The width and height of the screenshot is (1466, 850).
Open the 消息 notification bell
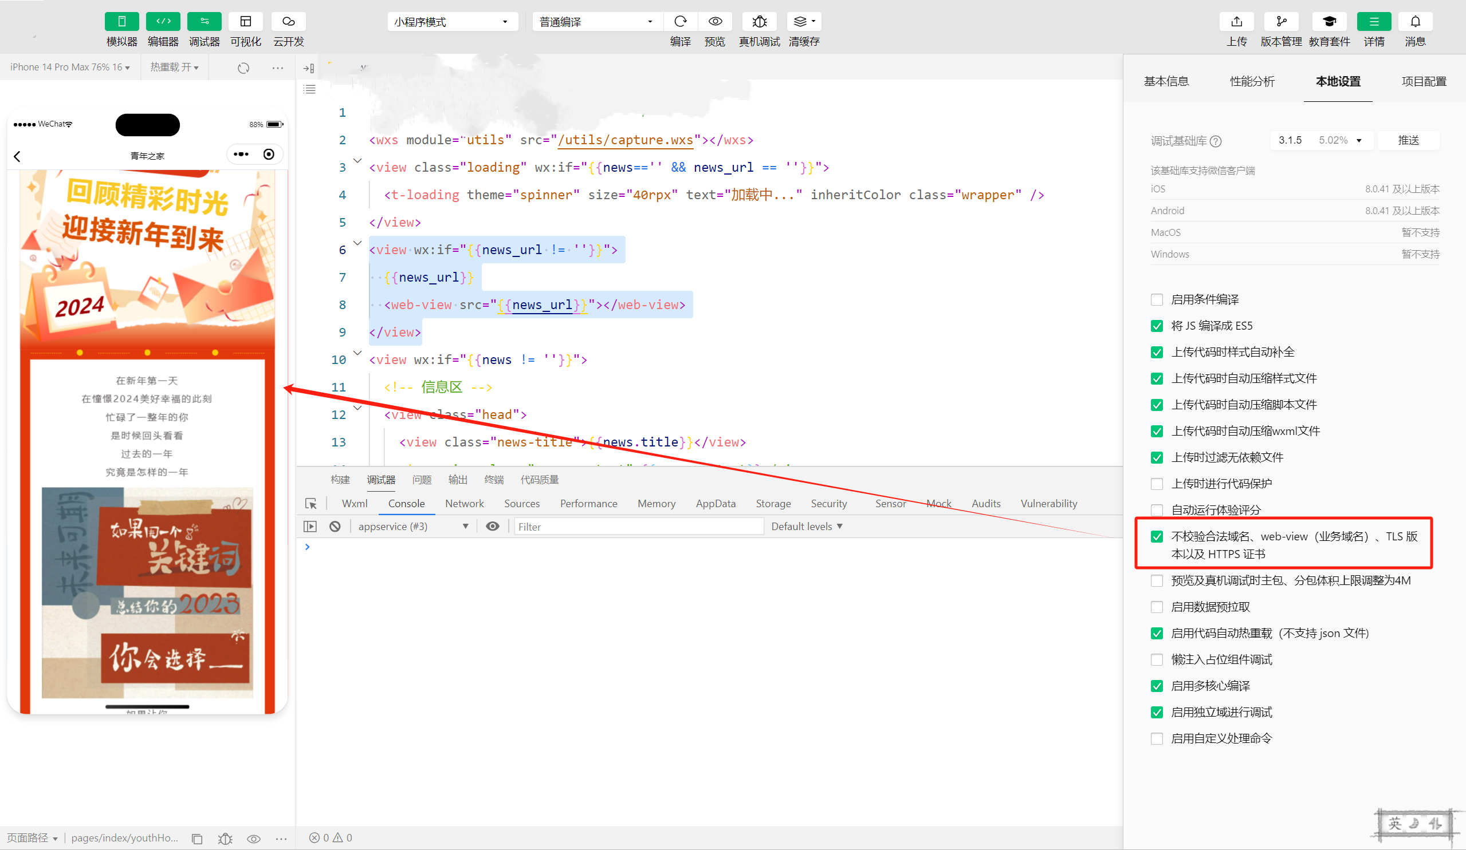click(x=1415, y=22)
